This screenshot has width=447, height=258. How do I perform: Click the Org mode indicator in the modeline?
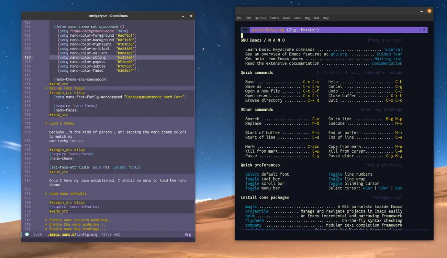click(188, 234)
